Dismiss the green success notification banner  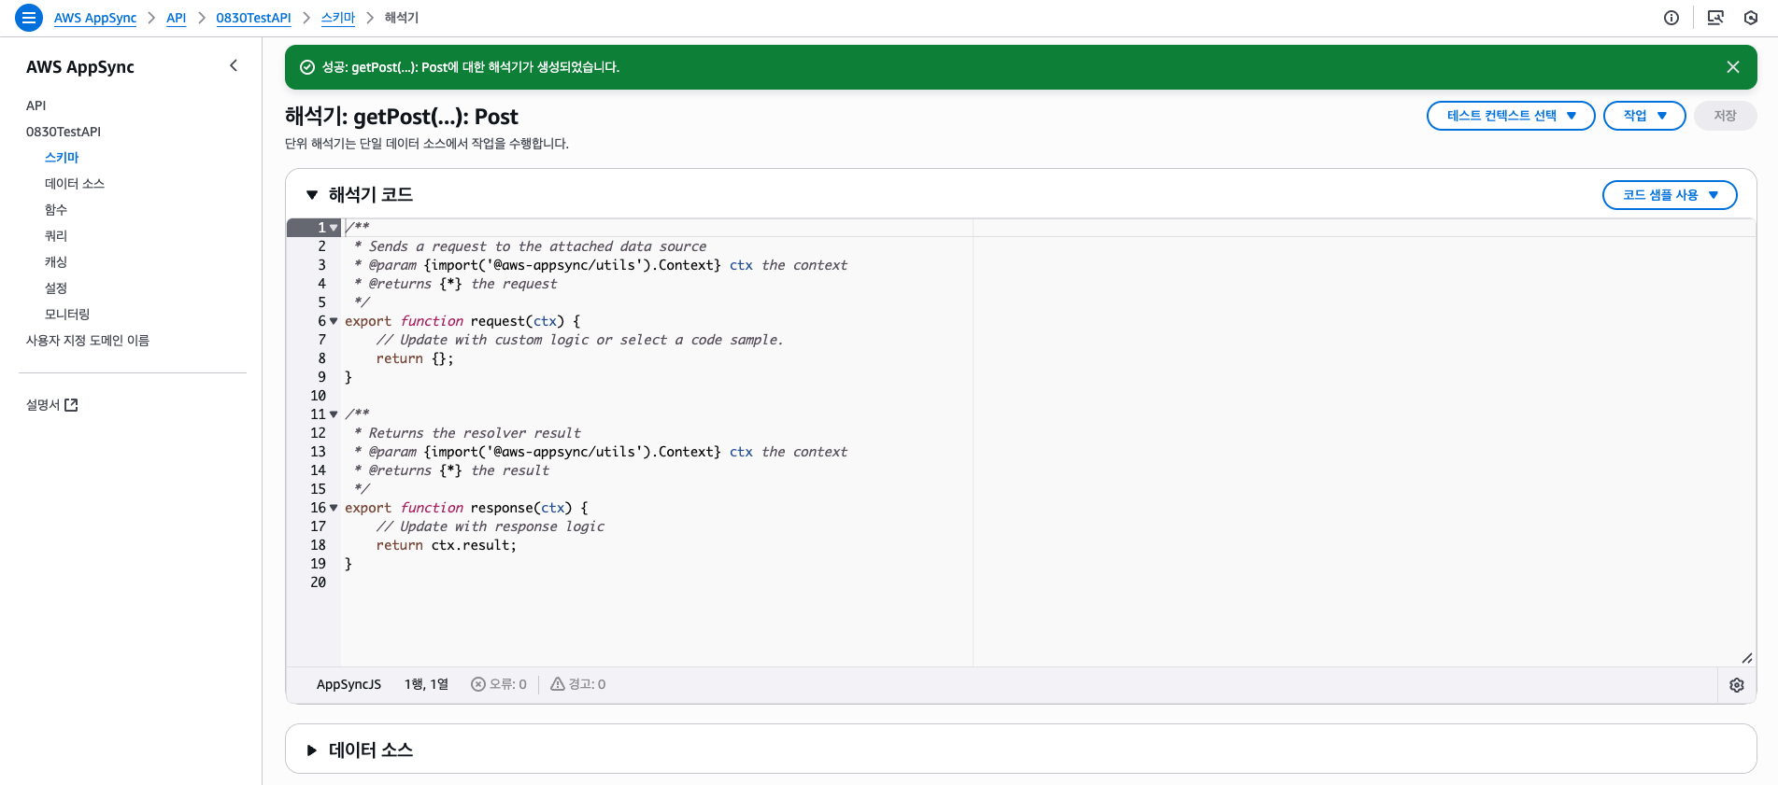(1733, 67)
